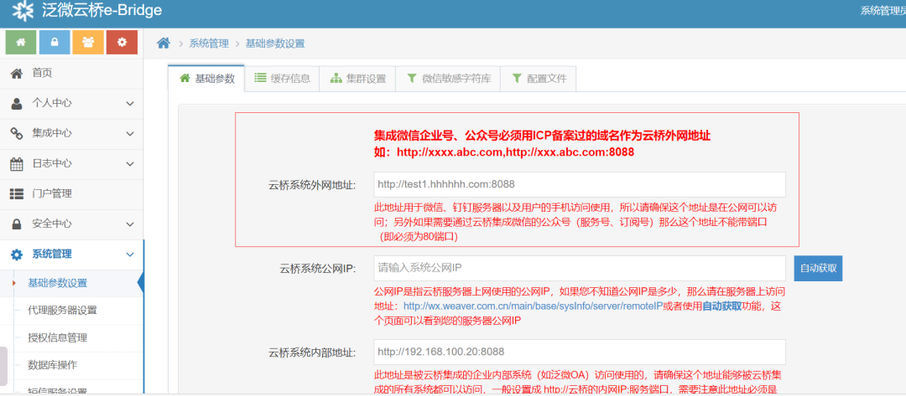Click the red gear shortcut button
The image size is (906, 396).
[122, 42]
